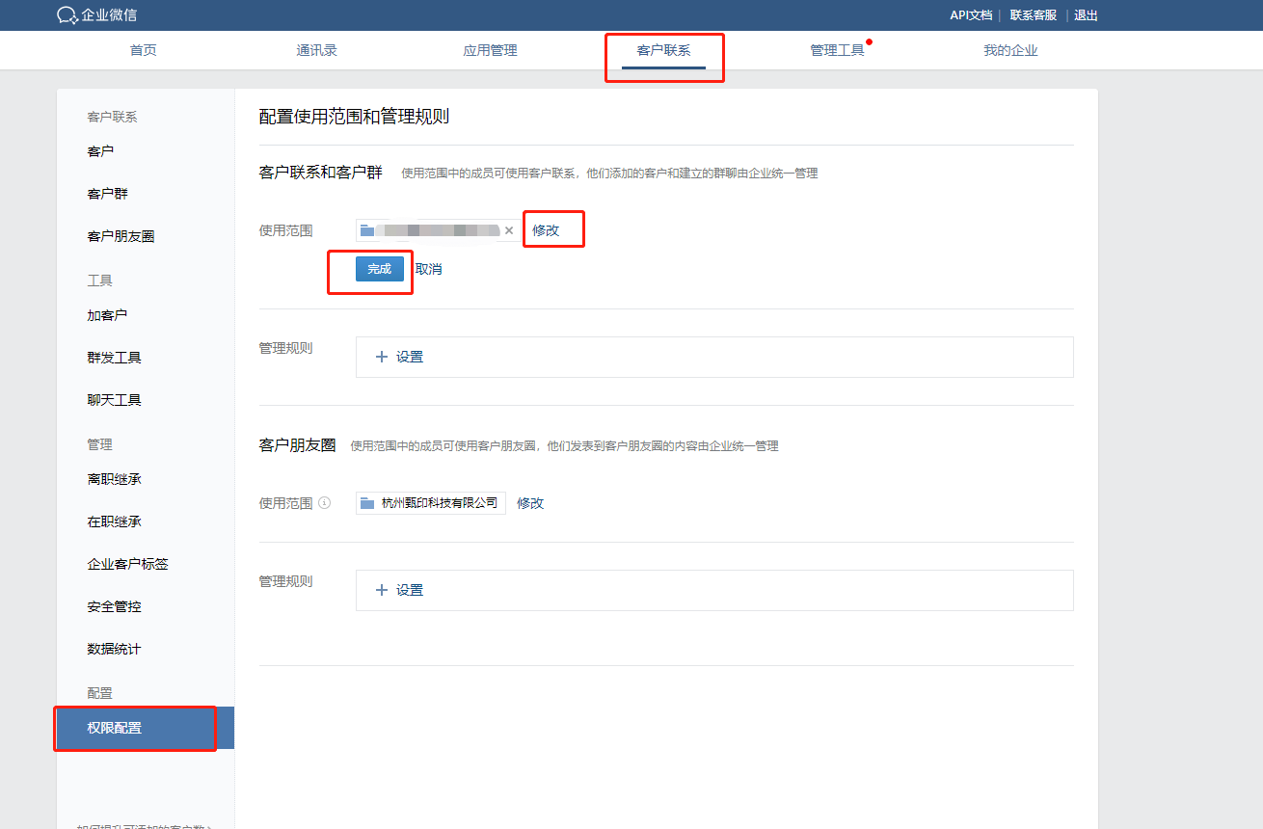Open 客户 in the sidebar
Viewport: 1263px width, 829px height.
point(100,151)
